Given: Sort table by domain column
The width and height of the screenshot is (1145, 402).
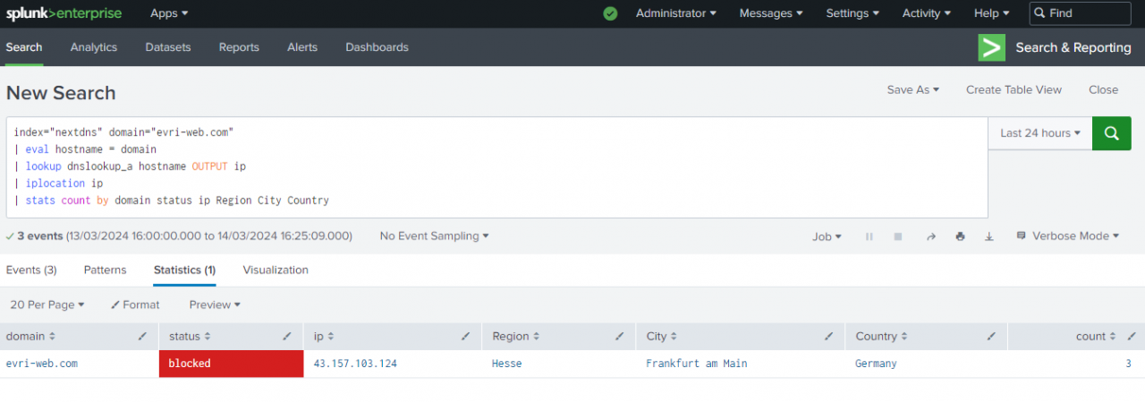Looking at the screenshot, I should click(x=31, y=337).
